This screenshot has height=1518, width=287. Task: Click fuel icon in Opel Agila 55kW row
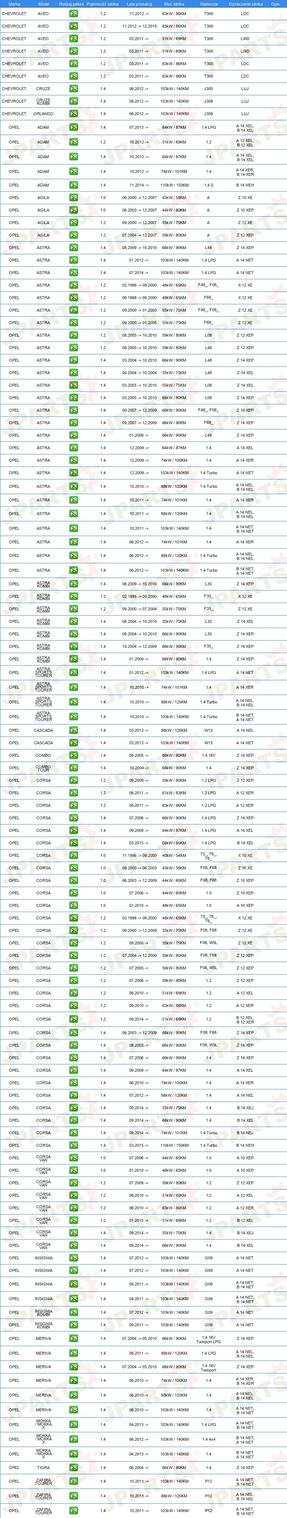point(73,223)
